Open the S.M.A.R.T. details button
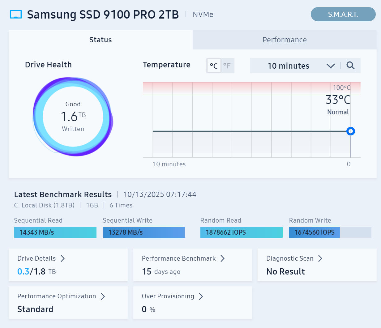Screen dimensions: 381x328 coord(343,14)
